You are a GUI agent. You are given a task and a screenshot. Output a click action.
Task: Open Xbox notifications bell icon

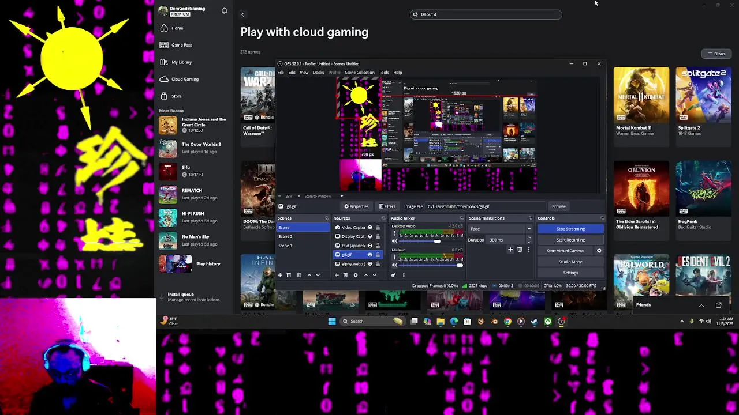(x=224, y=11)
